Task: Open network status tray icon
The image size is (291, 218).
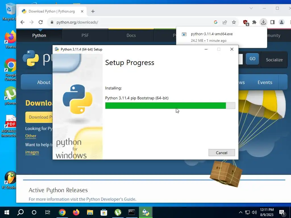Action: (248, 212)
